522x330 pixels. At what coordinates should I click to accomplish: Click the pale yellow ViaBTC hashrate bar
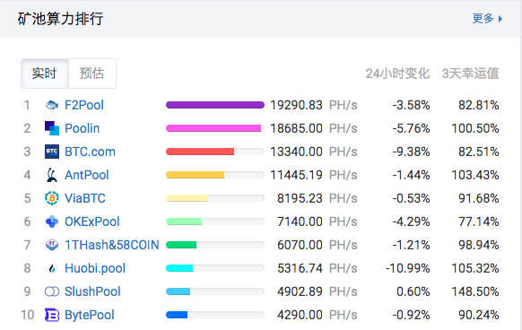point(187,198)
